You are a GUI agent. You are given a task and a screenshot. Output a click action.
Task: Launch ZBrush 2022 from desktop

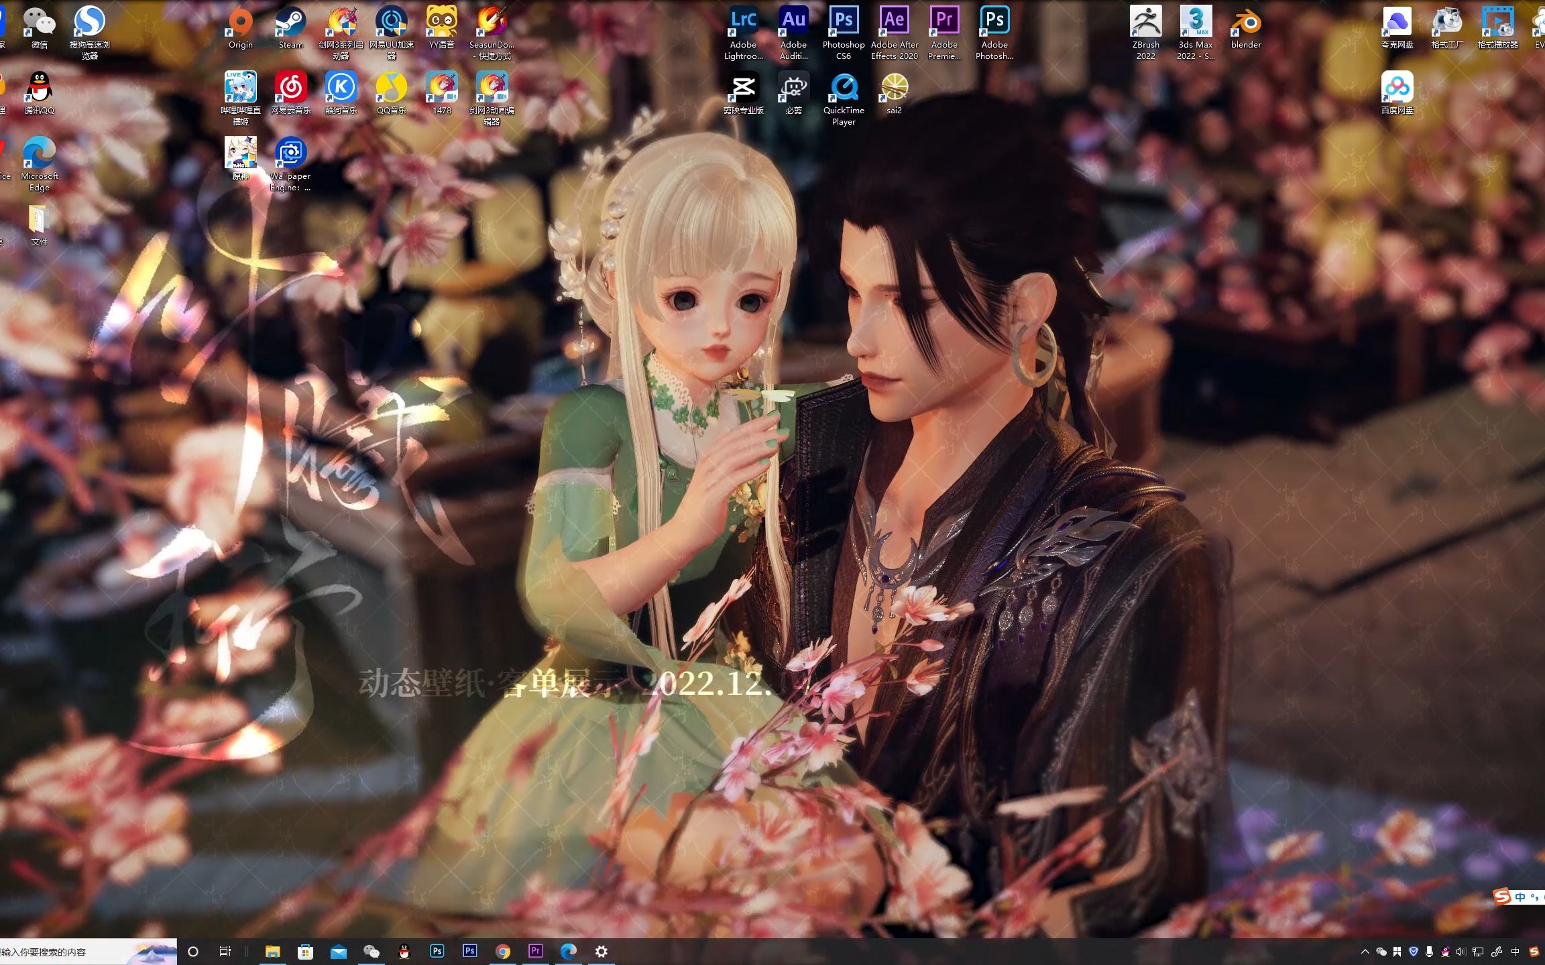(x=1145, y=34)
